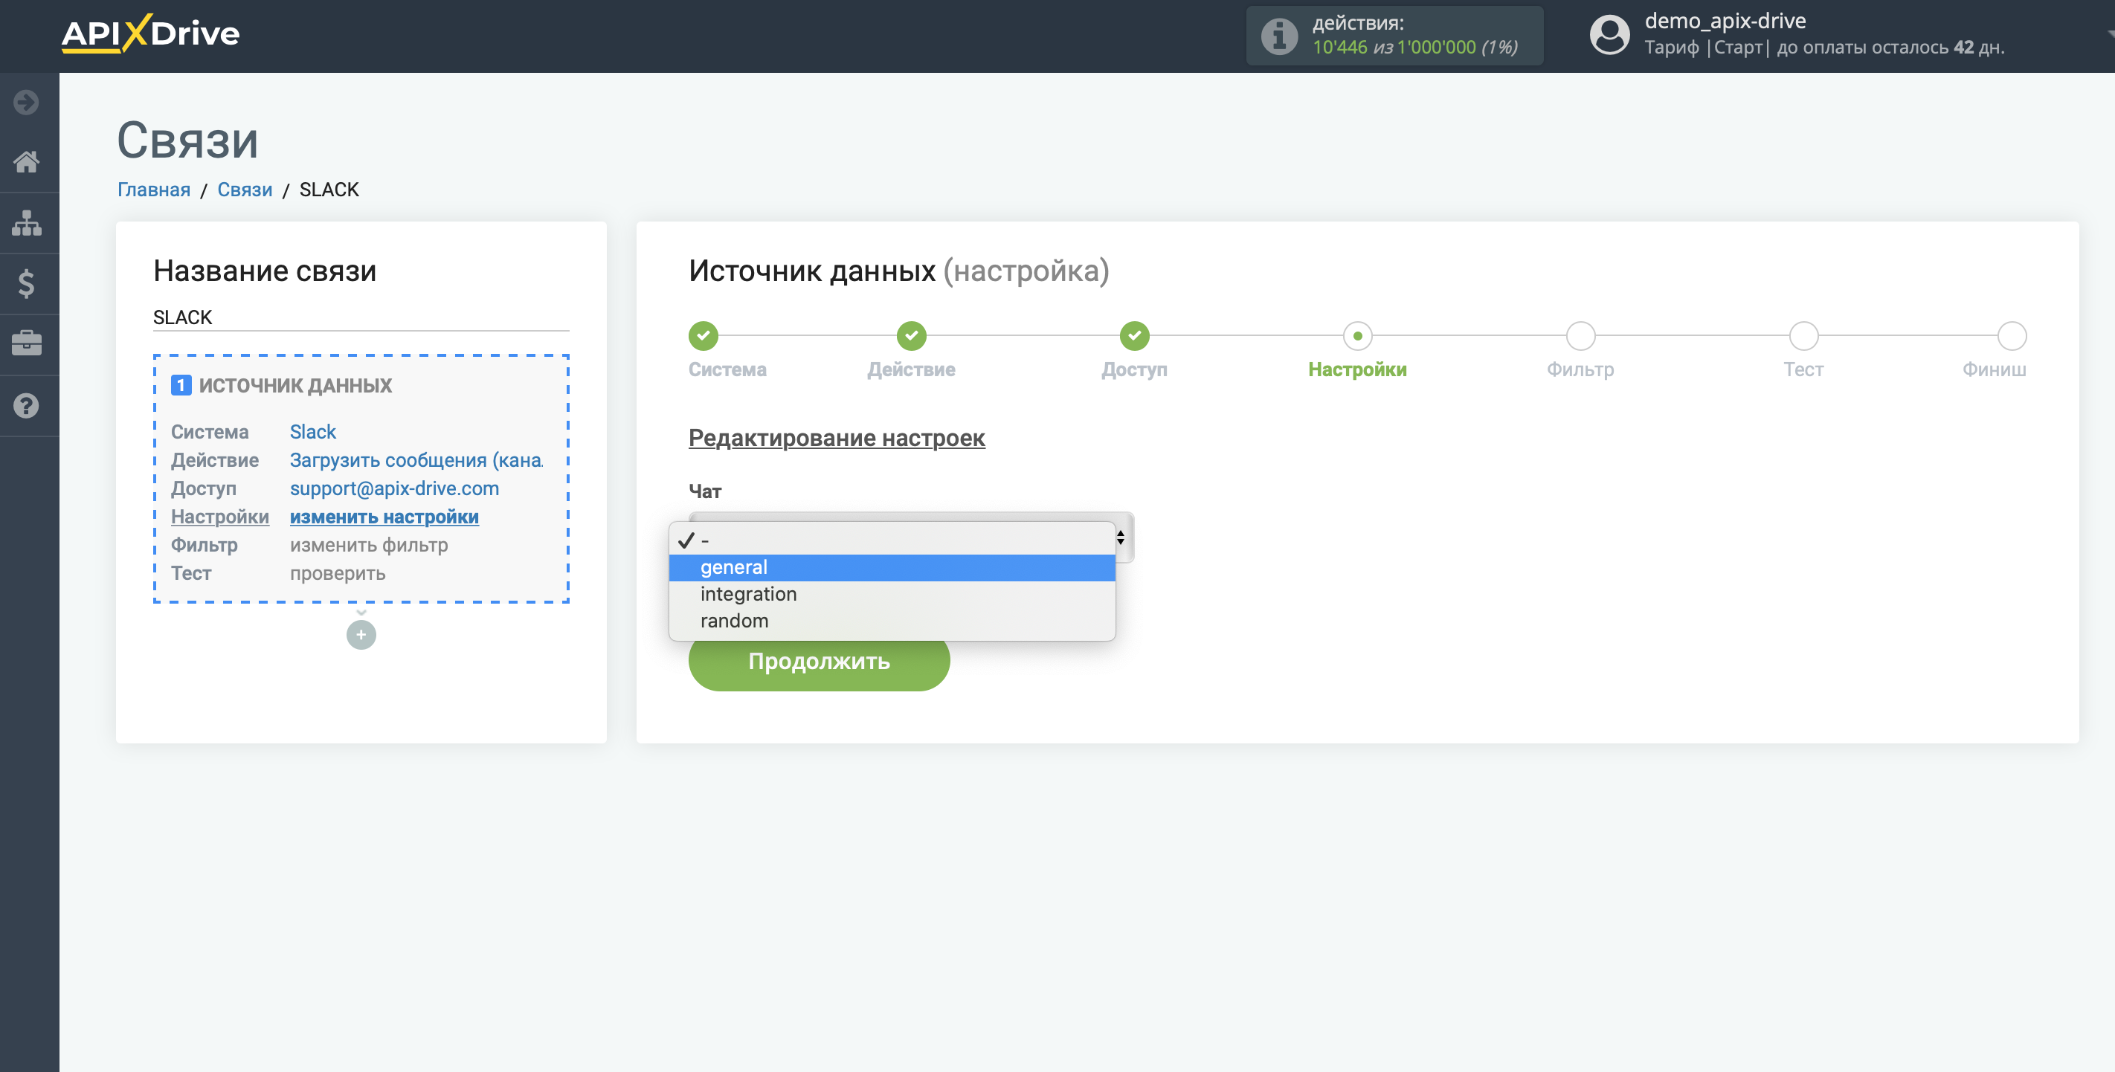Click the 'проверить' test link
Screen dimensions: 2115x1072
pyautogui.click(x=338, y=574)
